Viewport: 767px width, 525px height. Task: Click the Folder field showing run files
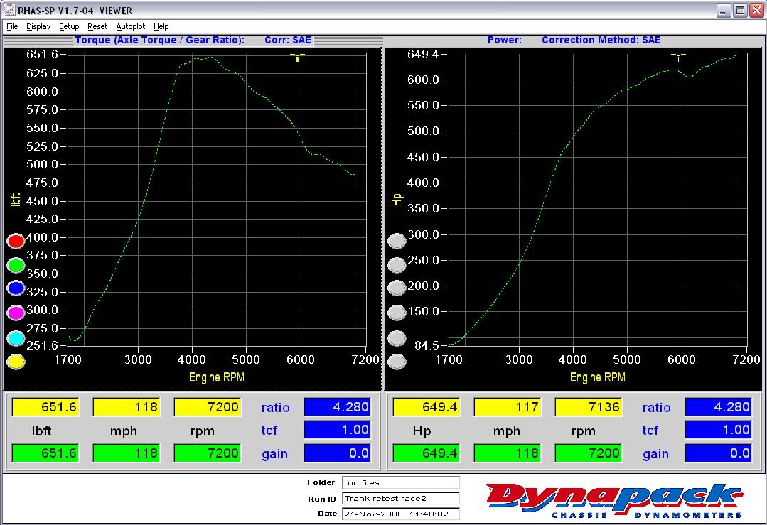tap(401, 482)
